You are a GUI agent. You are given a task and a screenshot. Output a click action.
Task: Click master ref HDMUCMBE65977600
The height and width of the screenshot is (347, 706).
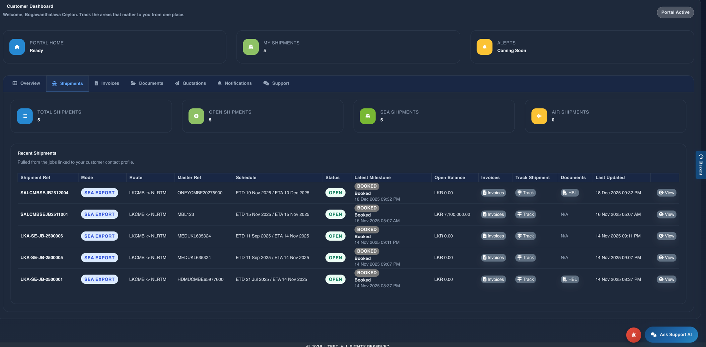click(x=201, y=280)
